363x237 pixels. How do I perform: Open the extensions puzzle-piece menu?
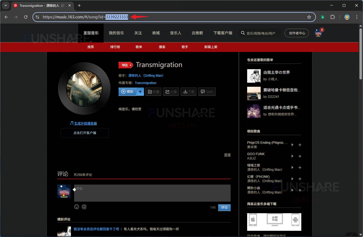tap(332, 17)
